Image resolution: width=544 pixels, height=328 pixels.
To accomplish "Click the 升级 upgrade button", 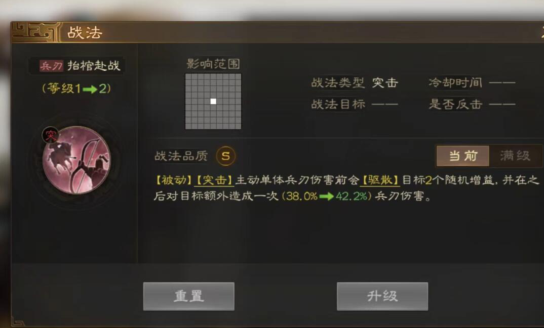I will coord(382,296).
